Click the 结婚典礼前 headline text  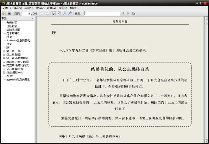(120, 69)
